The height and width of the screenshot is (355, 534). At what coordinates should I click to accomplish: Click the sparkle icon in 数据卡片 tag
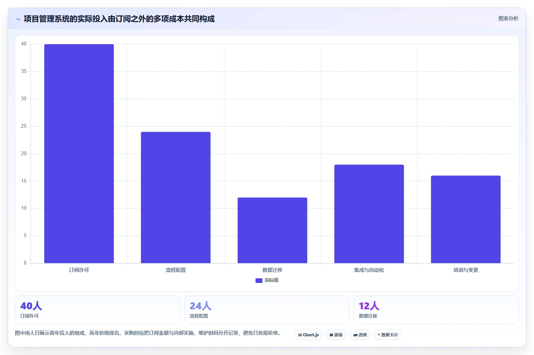(379, 335)
